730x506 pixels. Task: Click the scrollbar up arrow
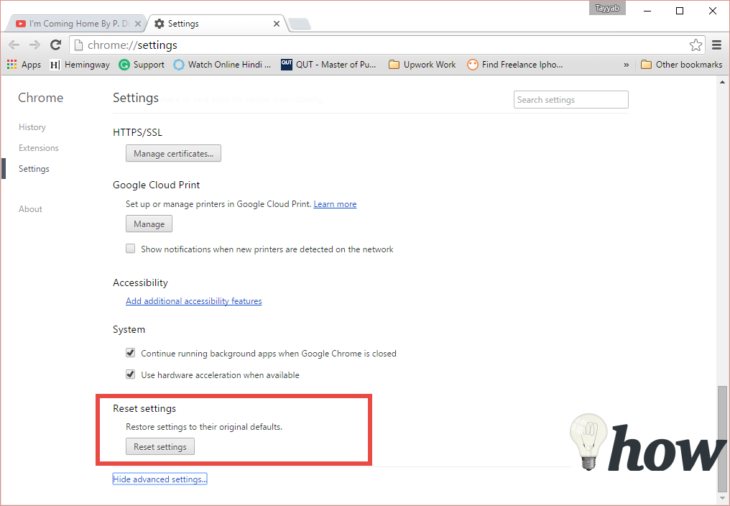point(722,82)
